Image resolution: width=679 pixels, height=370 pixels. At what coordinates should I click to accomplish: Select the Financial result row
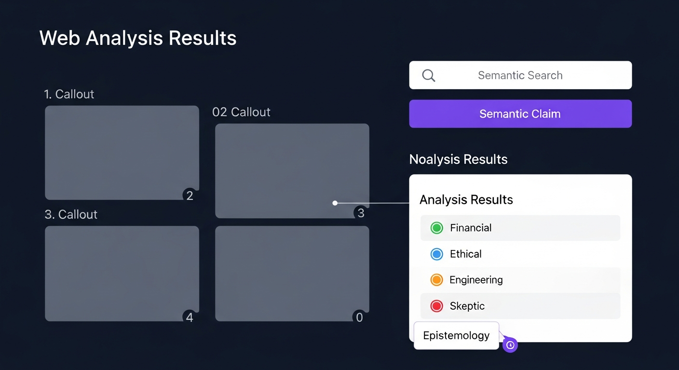point(520,228)
